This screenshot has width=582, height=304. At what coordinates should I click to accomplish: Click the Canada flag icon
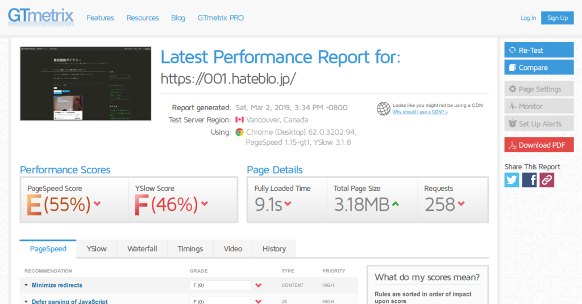click(x=239, y=119)
